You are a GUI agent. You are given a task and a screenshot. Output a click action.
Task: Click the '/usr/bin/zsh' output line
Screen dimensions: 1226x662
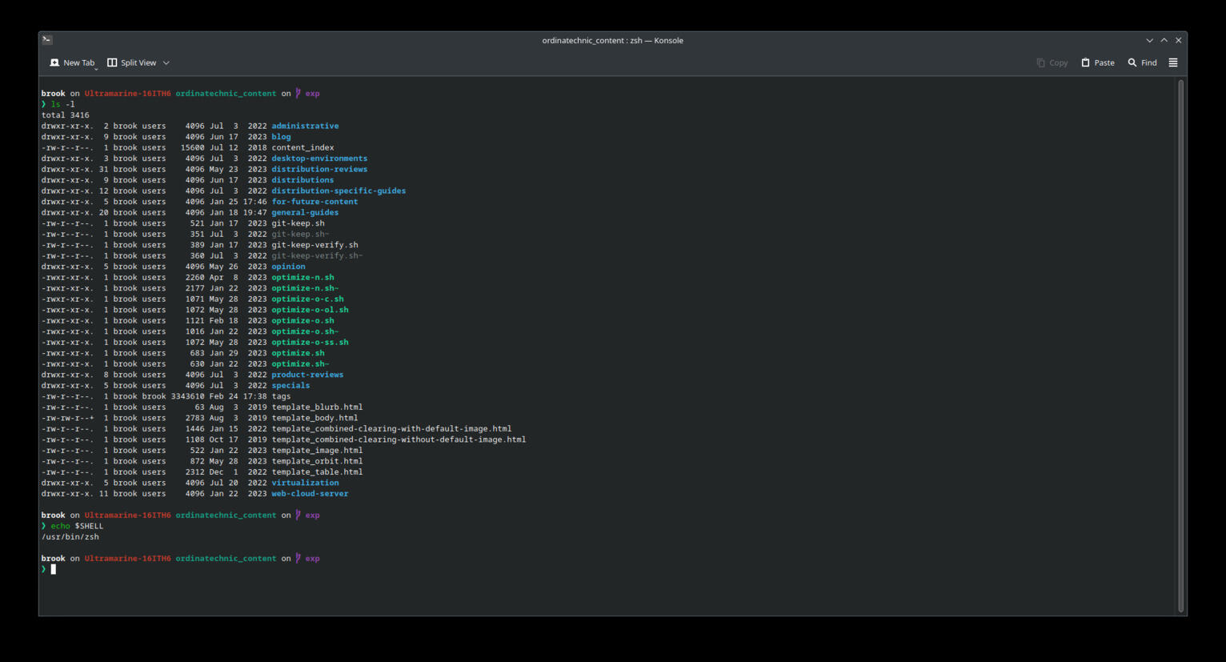click(70, 536)
